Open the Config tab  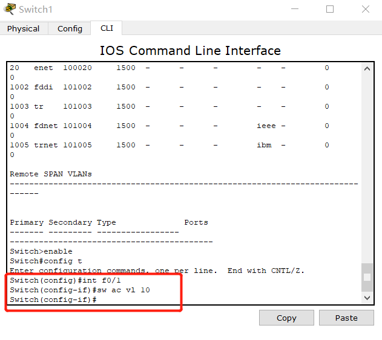70,28
